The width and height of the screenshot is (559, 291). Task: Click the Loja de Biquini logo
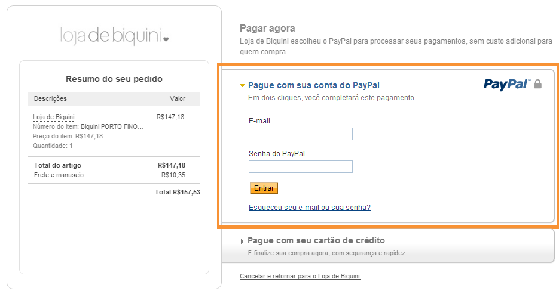tap(114, 36)
